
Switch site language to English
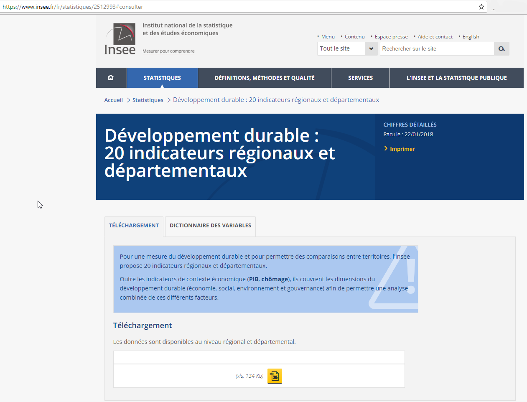point(471,37)
